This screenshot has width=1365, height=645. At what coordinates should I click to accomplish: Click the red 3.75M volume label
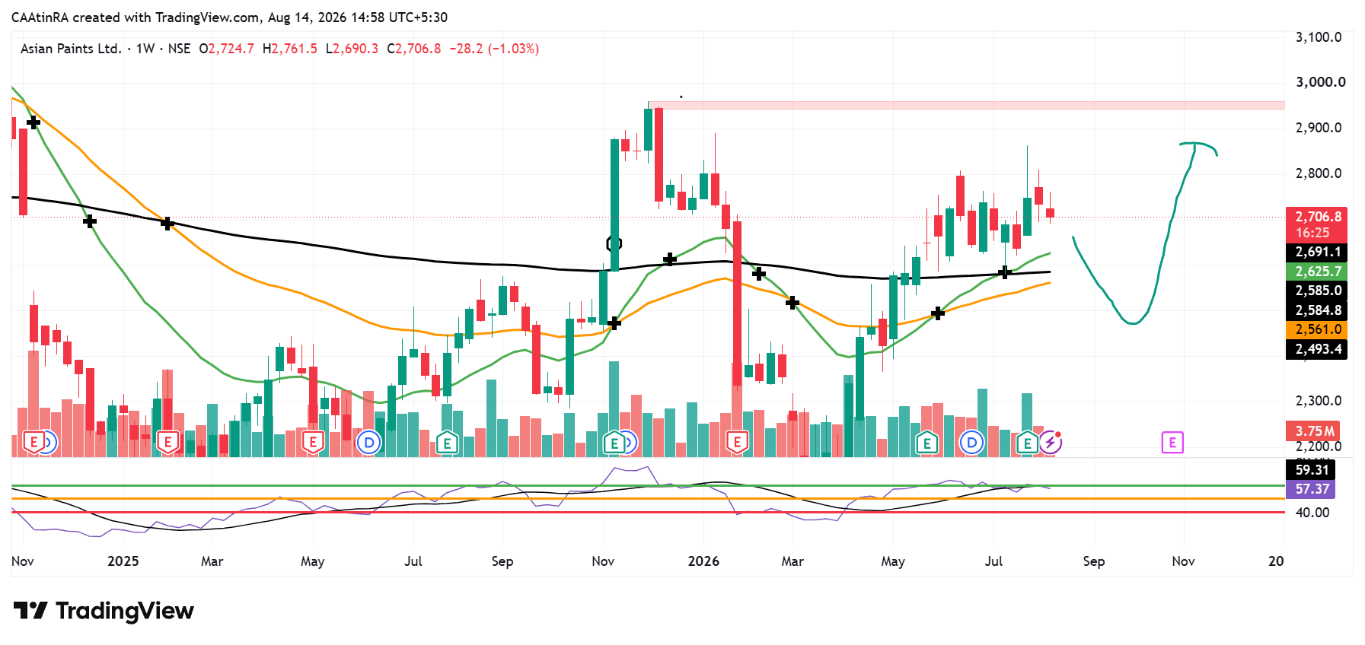coord(1313,431)
